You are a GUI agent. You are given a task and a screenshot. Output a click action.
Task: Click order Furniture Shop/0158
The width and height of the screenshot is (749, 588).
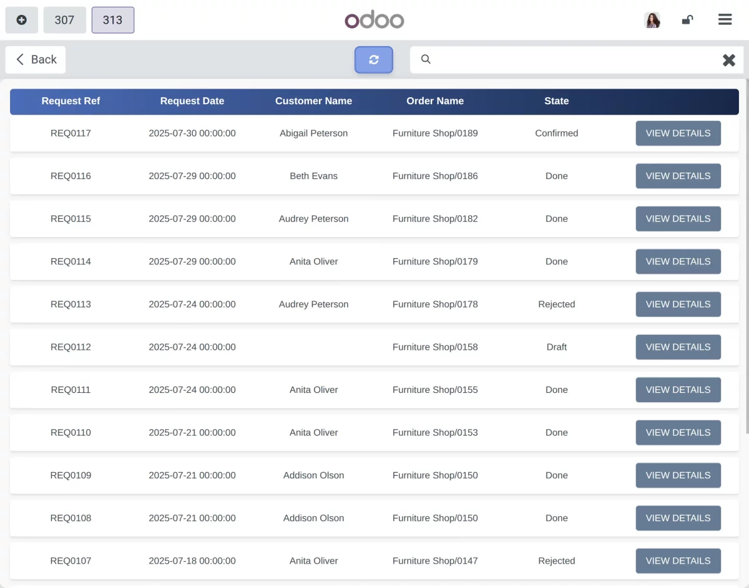(435, 347)
